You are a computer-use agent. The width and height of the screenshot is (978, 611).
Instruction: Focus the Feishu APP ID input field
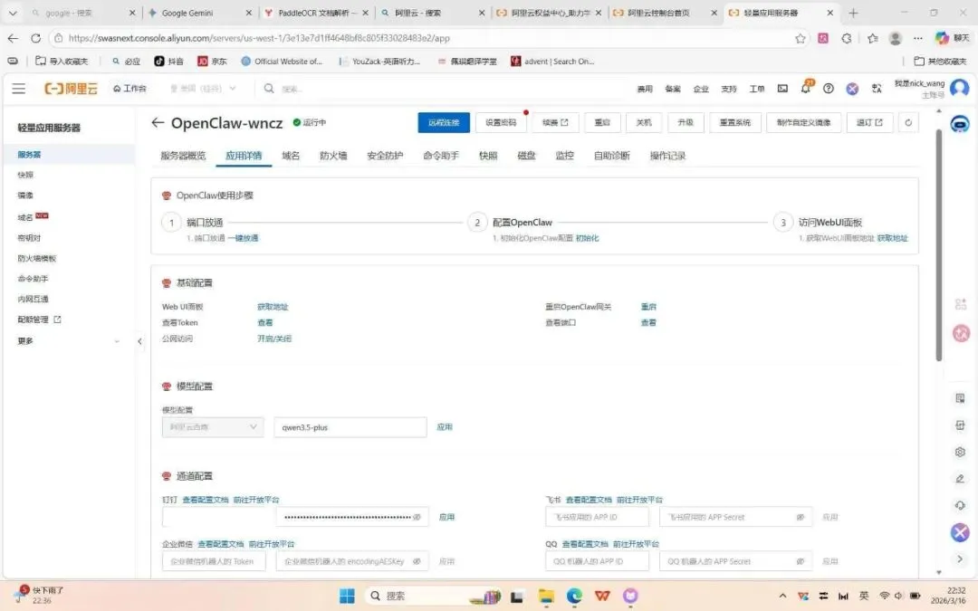tap(597, 517)
